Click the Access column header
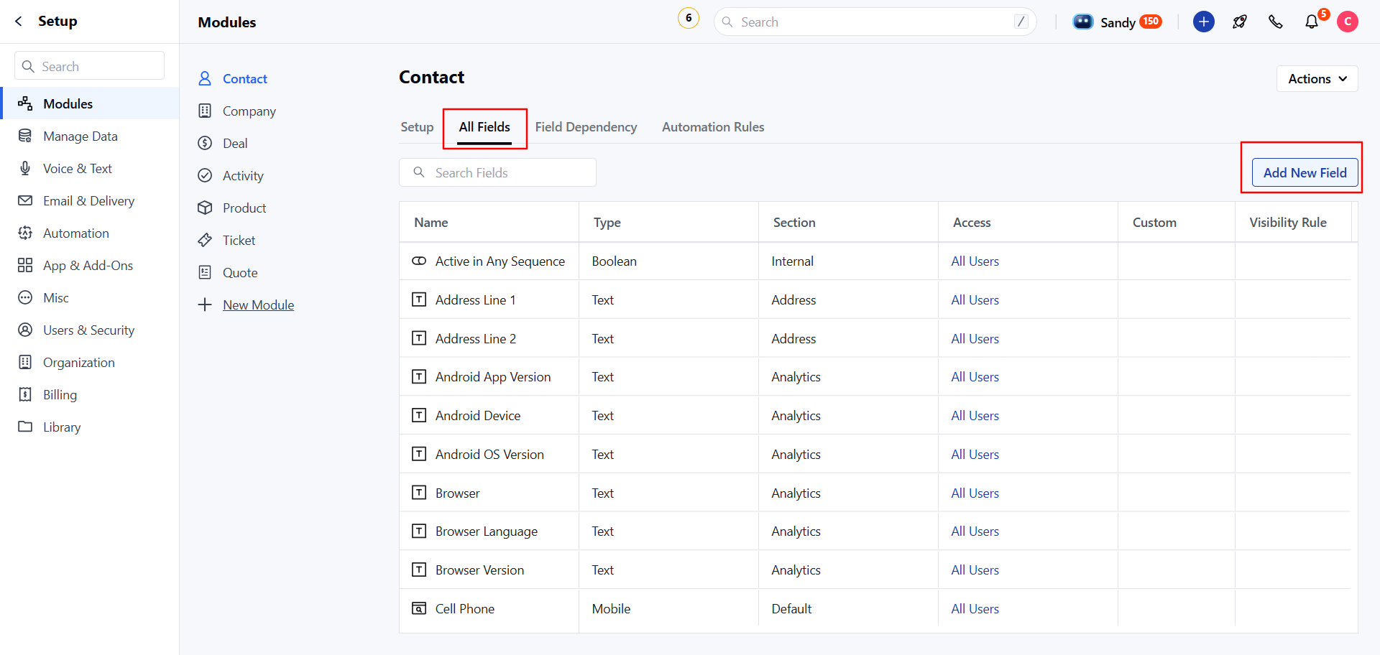This screenshot has height=655, width=1380. pyautogui.click(x=971, y=222)
